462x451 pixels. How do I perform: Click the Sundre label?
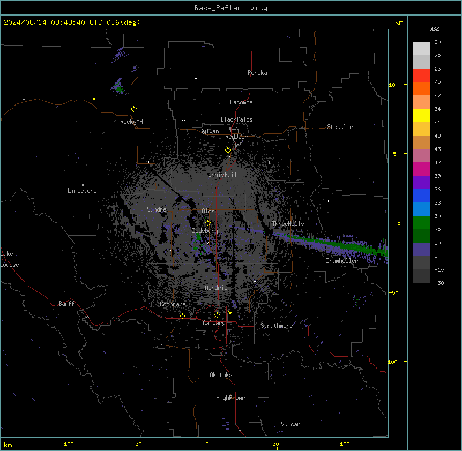[x=157, y=209]
